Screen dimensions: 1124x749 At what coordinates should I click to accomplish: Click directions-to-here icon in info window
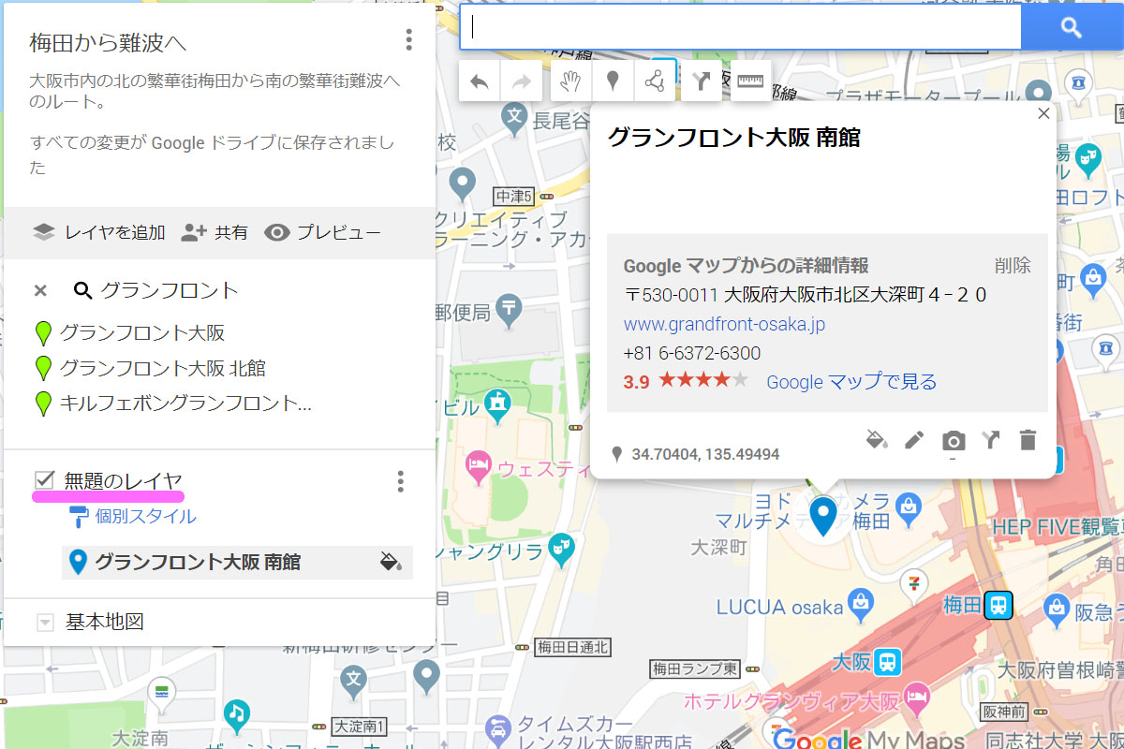pos(991,440)
